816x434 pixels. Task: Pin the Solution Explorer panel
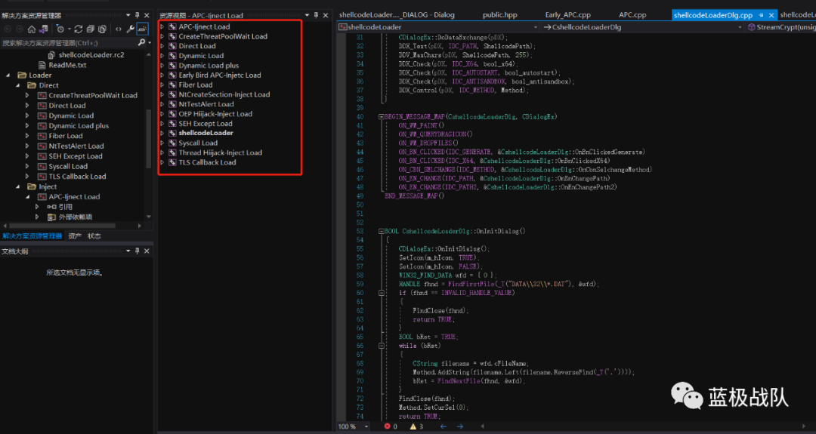pyautogui.click(x=138, y=16)
